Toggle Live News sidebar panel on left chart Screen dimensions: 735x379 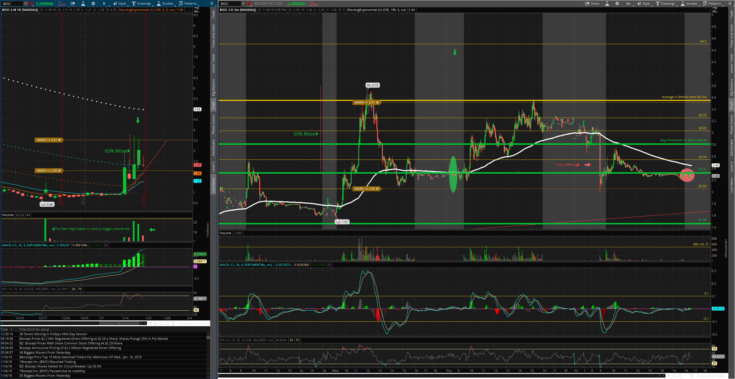coord(213,185)
